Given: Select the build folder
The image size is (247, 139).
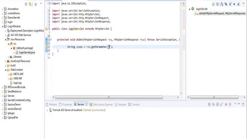Looking at the screenshot, I should pos(13,65).
